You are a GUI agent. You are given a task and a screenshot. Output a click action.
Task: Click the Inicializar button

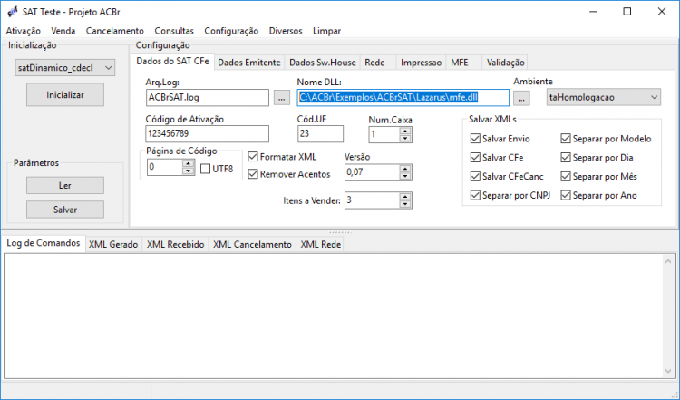65,95
